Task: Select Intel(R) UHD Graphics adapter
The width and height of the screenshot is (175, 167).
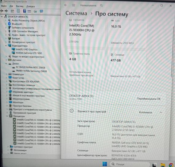Action: tap(27, 49)
